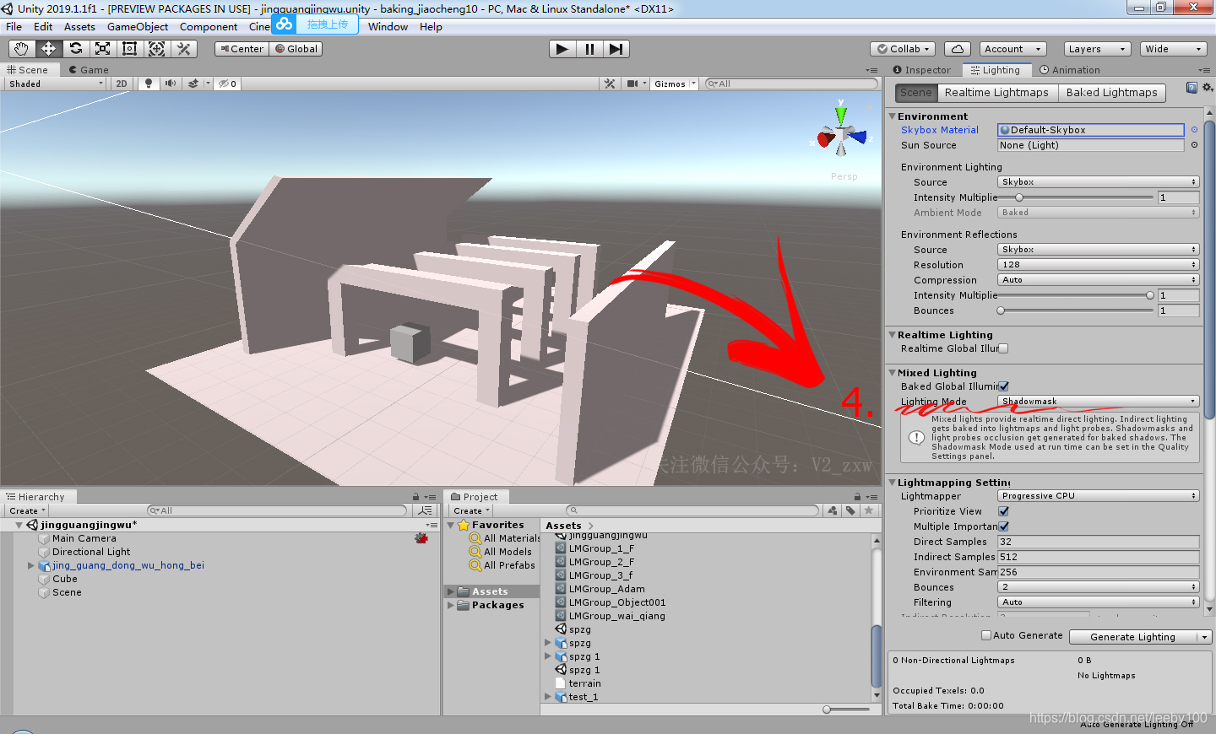
Task: Open custom editor tools button
Action: (184, 49)
